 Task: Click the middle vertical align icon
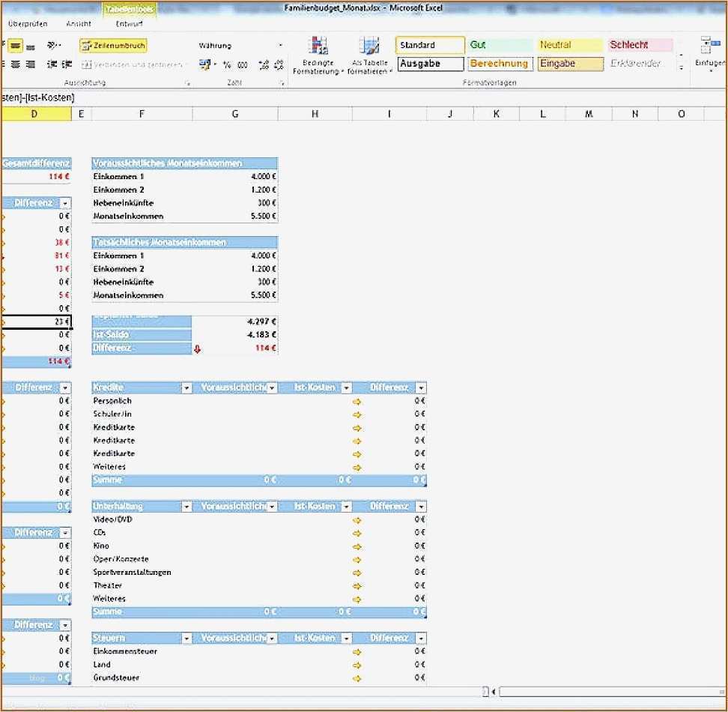[x=16, y=46]
